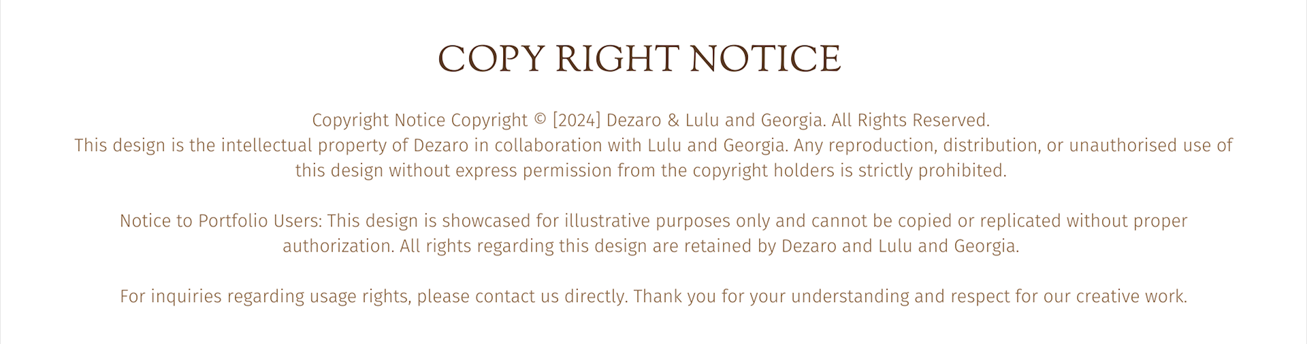Click the words "Any reproduction, distribution"
The height and width of the screenshot is (344, 1307).
(917, 145)
